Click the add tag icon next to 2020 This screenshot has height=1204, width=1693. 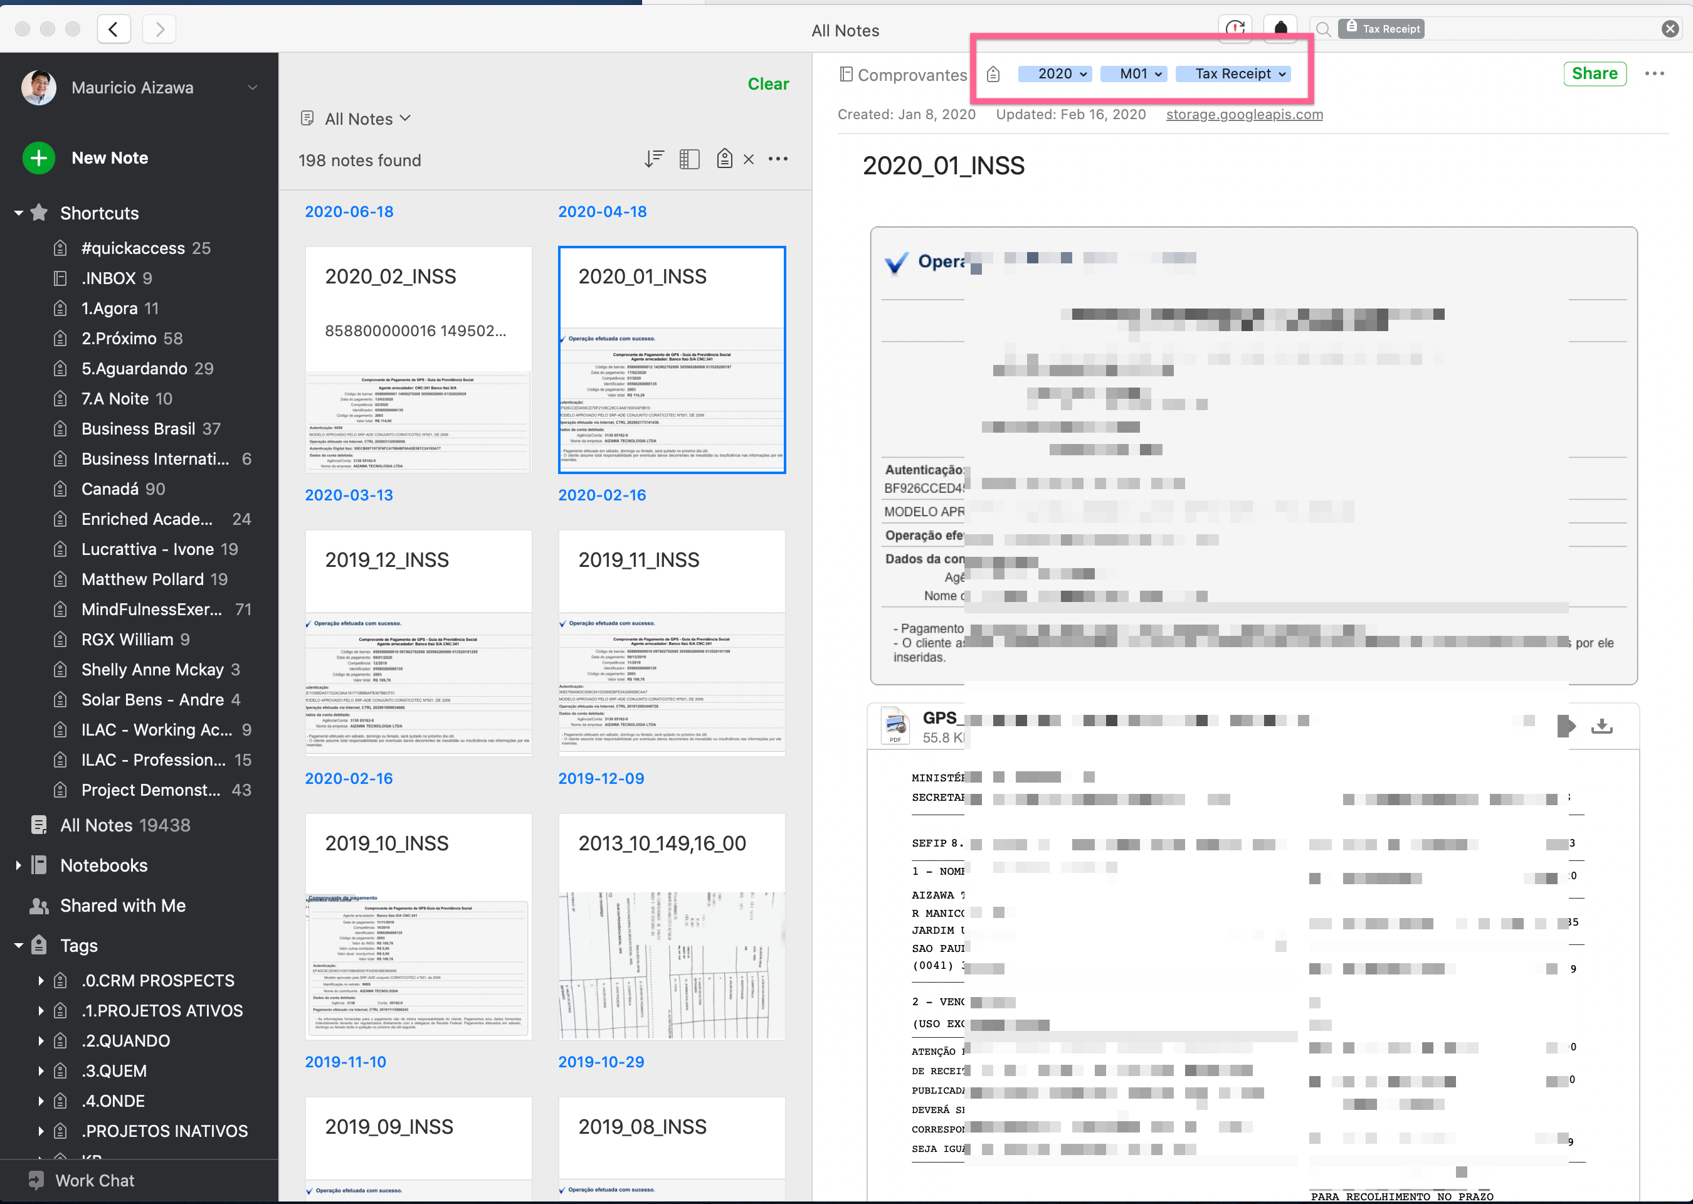tap(993, 74)
